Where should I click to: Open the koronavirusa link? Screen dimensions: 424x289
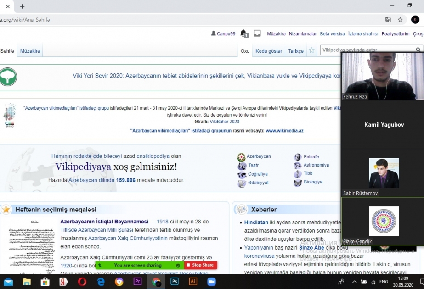tap(259, 256)
